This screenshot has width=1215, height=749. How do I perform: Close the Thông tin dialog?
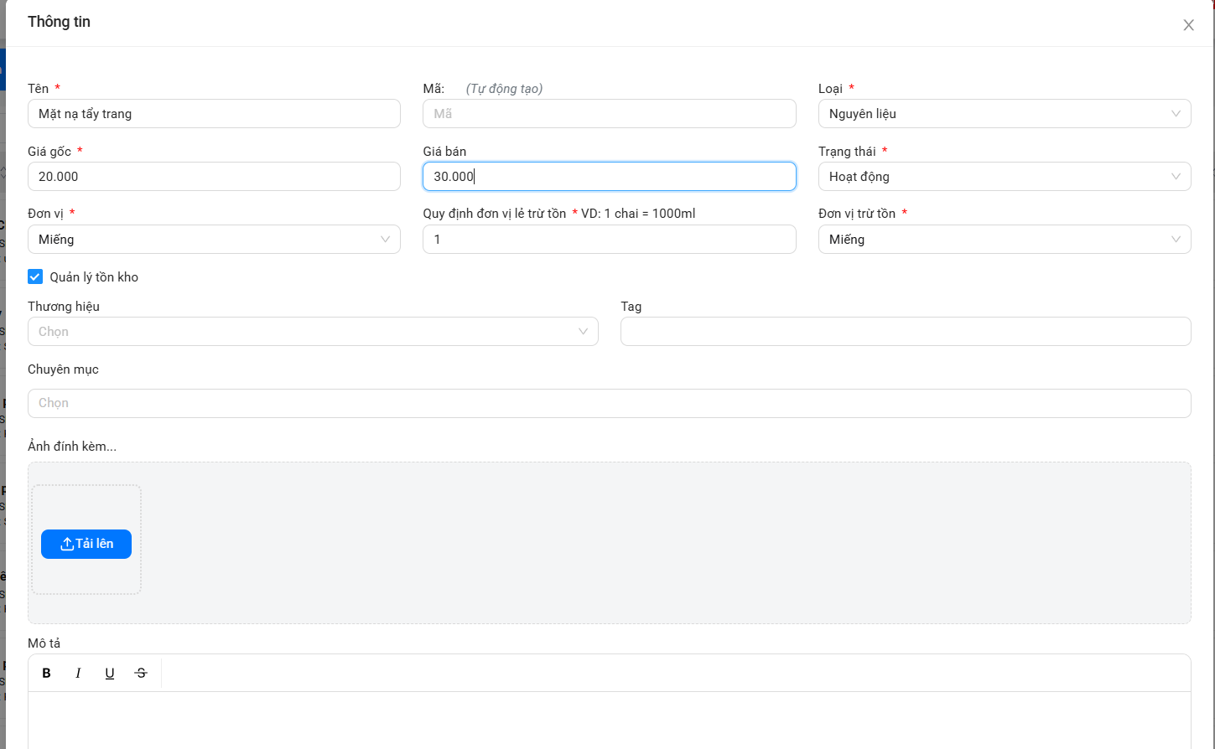tap(1188, 25)
